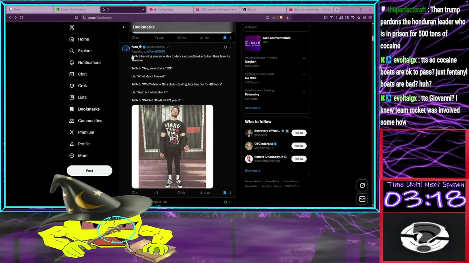Expand the More footer link

pos(277,186)
